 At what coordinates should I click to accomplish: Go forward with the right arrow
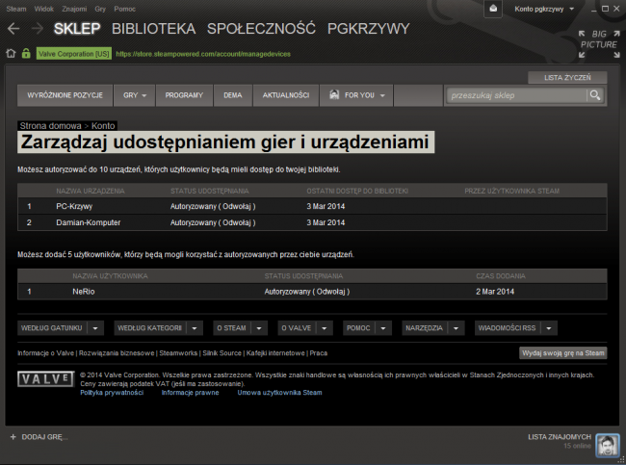click(38, 28)
